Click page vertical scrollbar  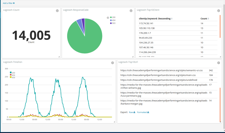[224, 66]
